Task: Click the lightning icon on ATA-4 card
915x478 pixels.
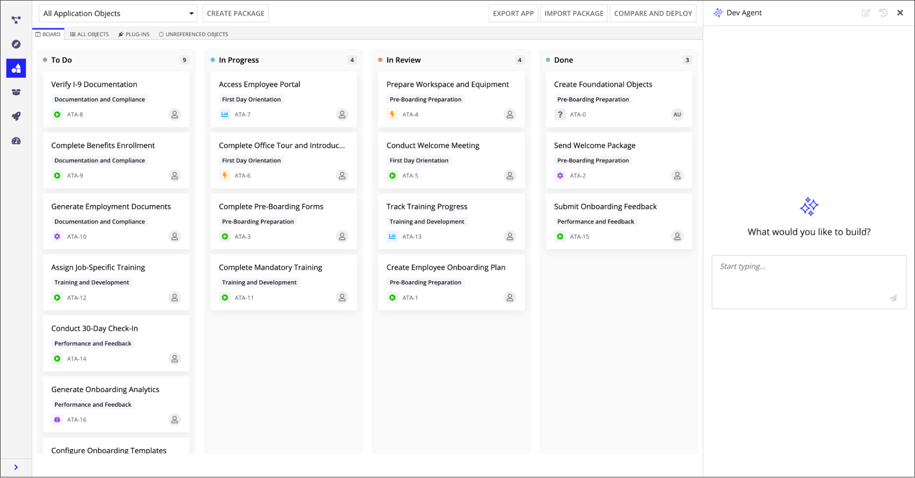Action: point(392,114)
